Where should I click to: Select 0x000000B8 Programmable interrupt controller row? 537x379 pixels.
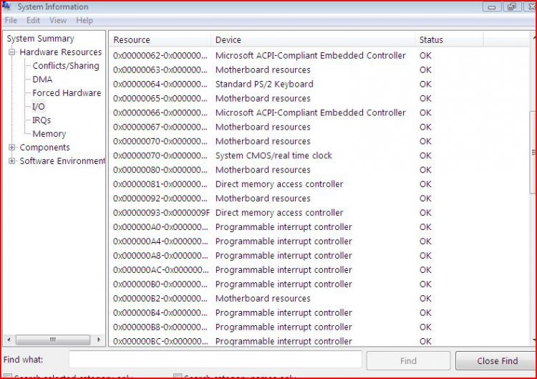[x=272, y=327]
